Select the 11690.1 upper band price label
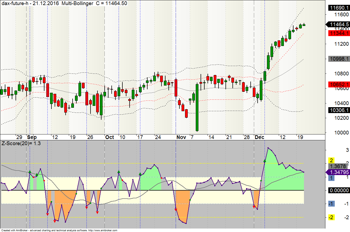The width and height of the screenshot is (350, 232). click(339, 8)
